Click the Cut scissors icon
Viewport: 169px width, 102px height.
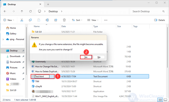[x=22, y=20]
